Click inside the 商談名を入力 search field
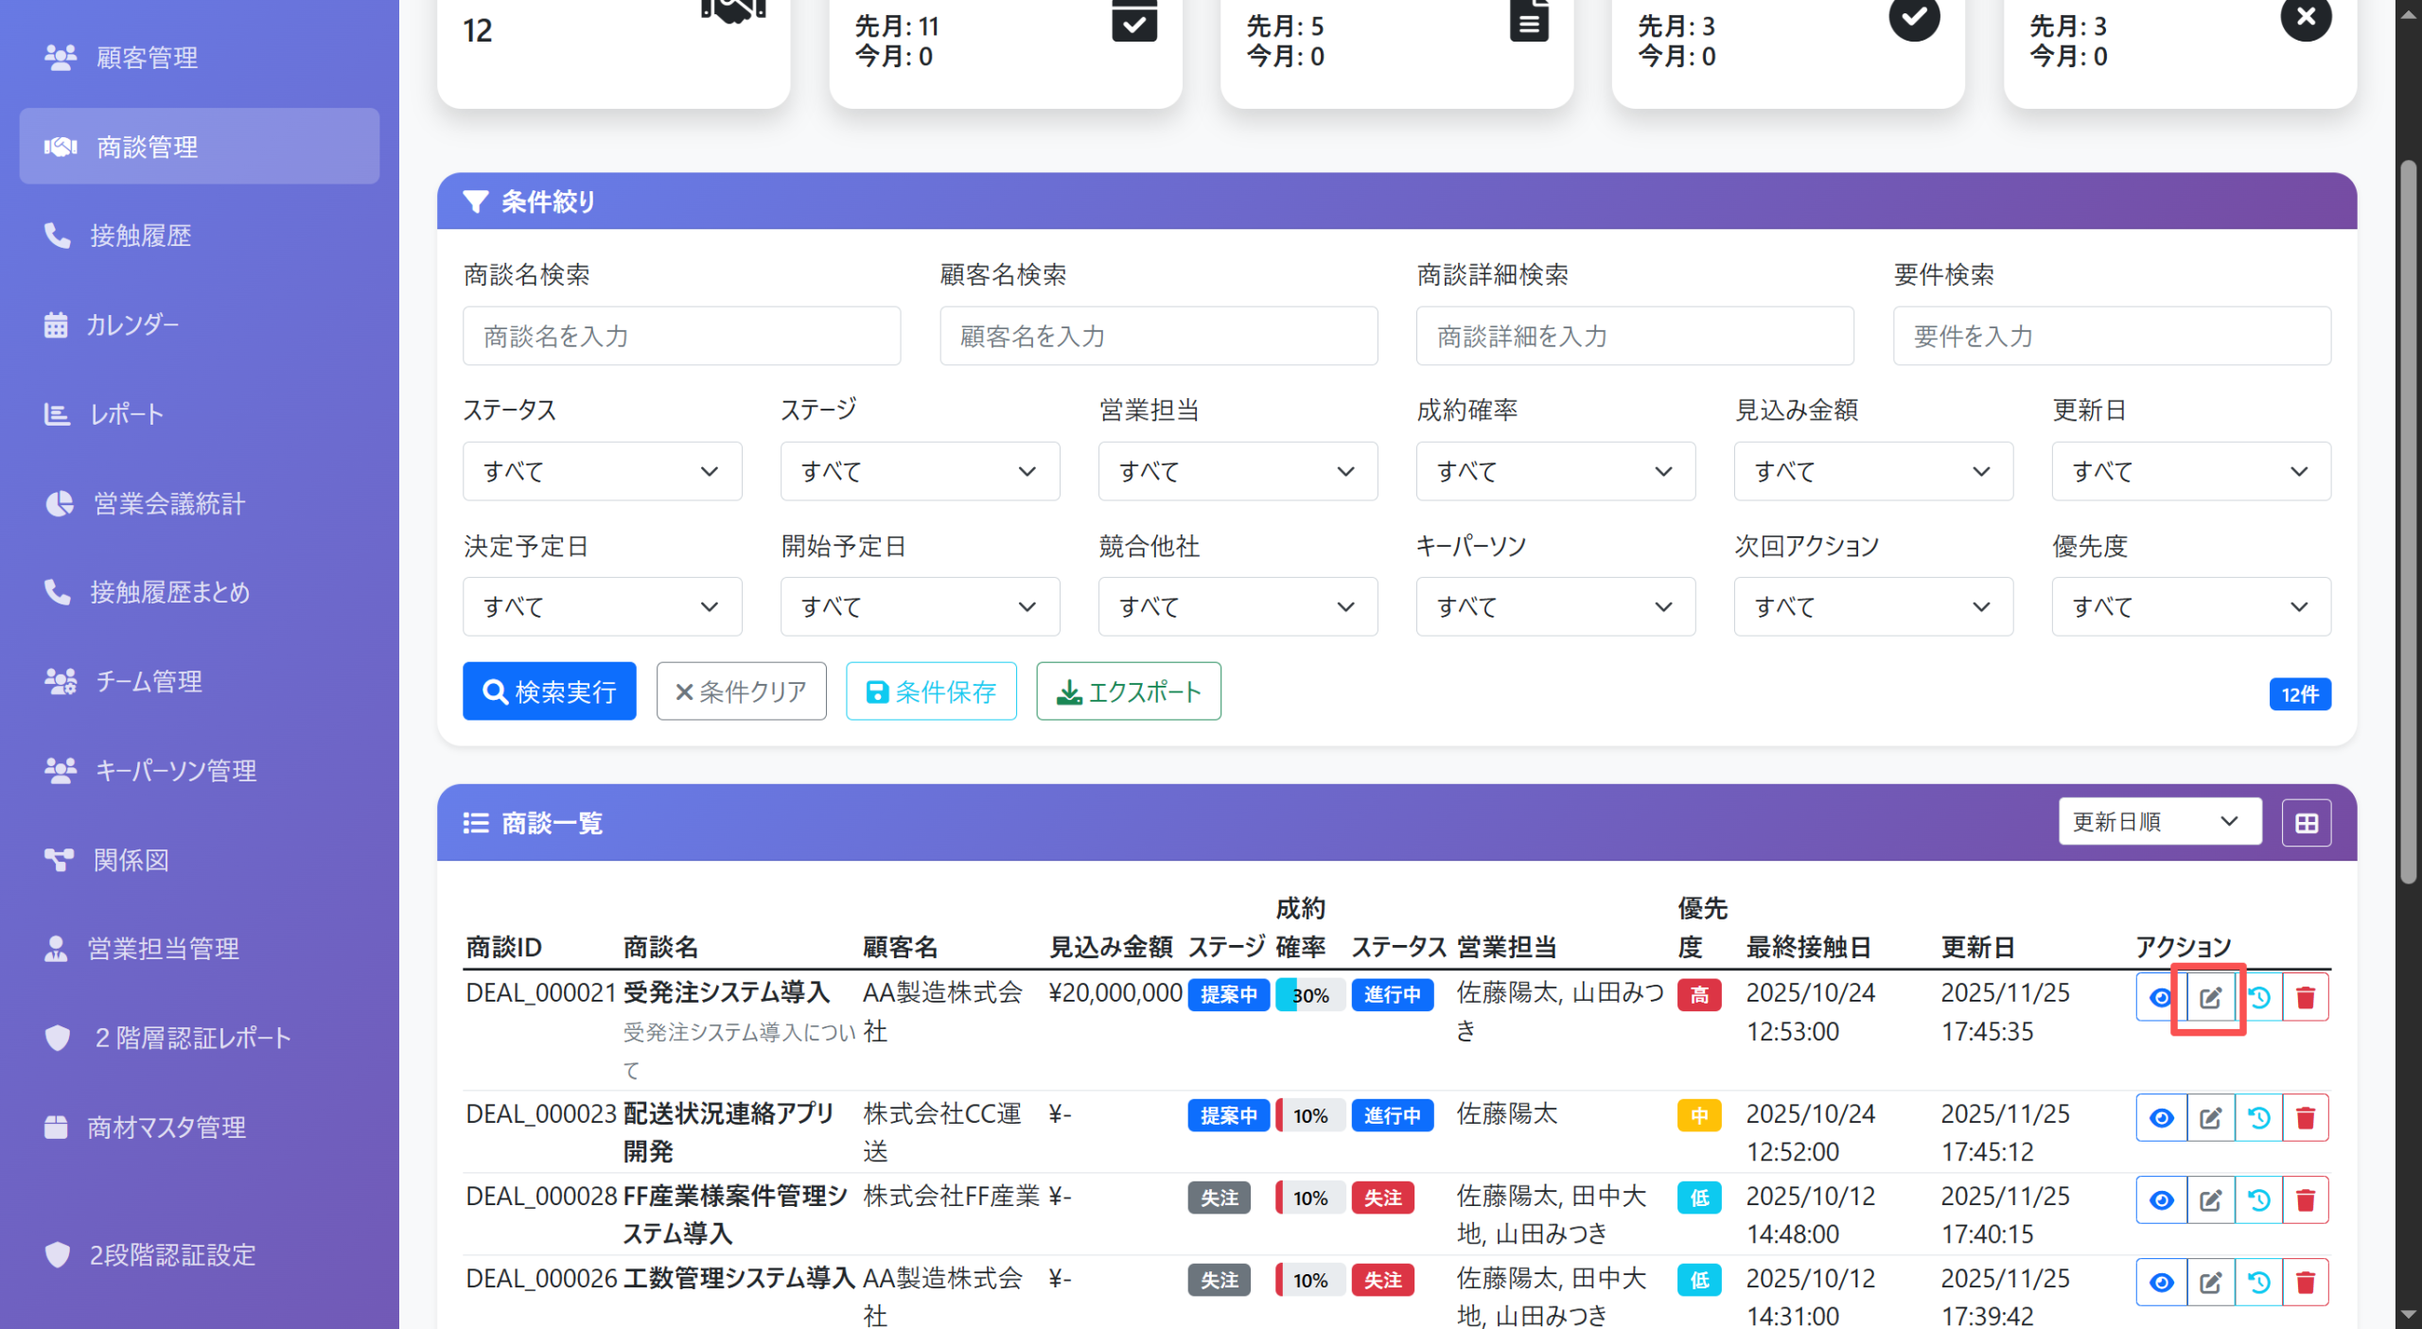The width and height of the screenshot is (2422, 1329). tap(680, 336)
